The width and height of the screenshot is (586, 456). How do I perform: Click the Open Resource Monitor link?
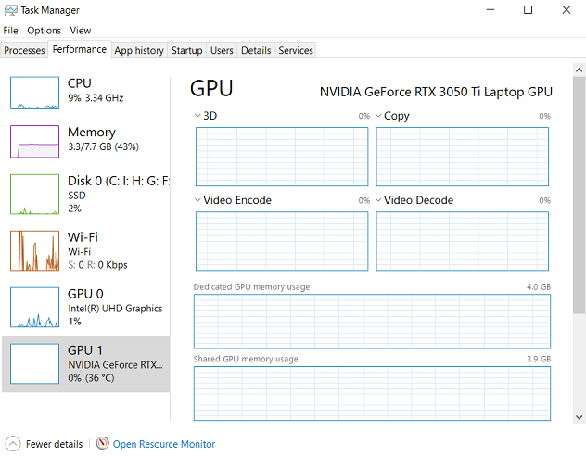coord(164,444)
